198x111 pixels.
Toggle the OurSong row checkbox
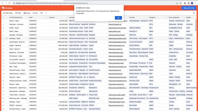tap(3, 38)
